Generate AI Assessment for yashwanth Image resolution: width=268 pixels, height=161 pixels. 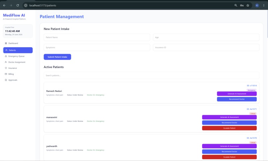coord(229,146)
